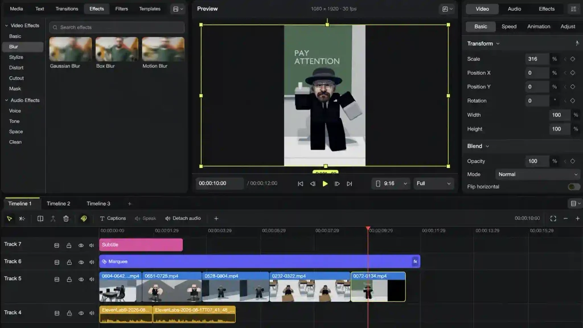Click the fullscreen fit timeline icon
583x328 pixels.
pos(553,219)
